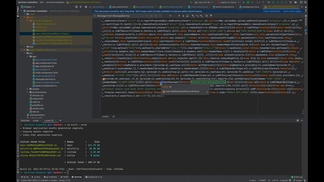Collapse the app folder
The width and height of the screenshot is (324, 182).
click(27, 56)
